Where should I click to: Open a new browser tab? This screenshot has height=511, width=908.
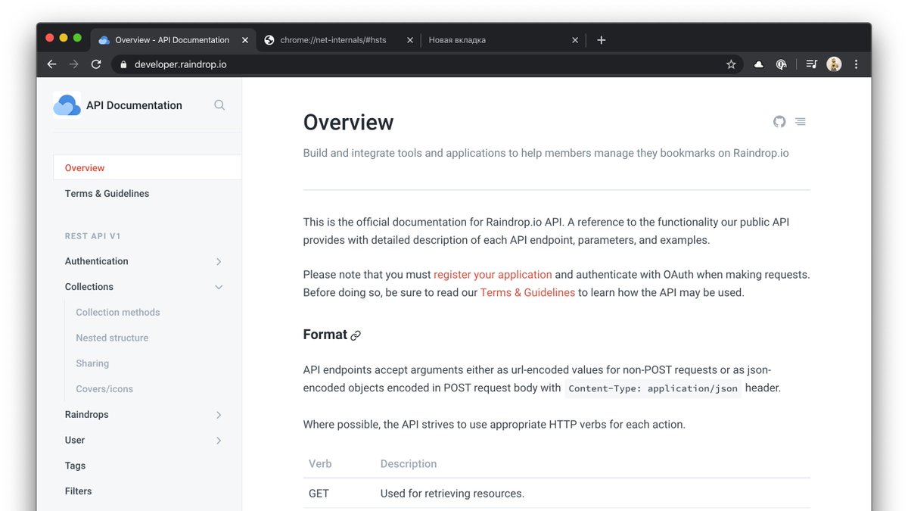coord(601,39)
